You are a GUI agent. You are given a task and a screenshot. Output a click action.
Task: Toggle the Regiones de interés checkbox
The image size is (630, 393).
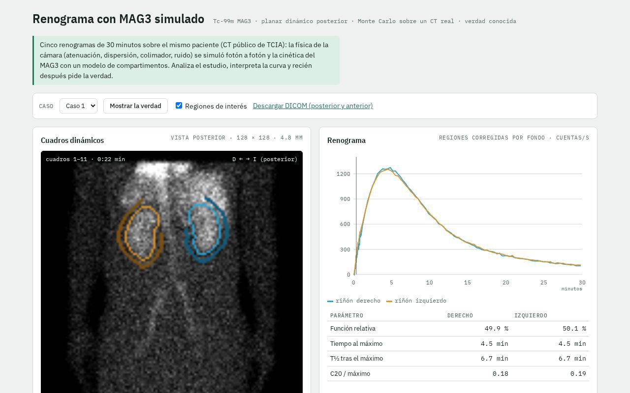[179, 106]
